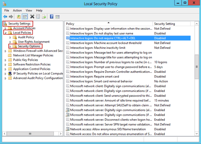The width and height of the screenshot is (201, 144).
Task: Expand Windows Firewall with Advanced Security node
Action: [5, 51]
